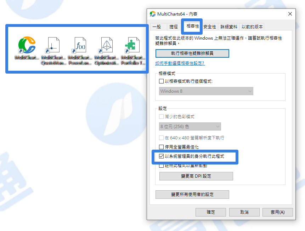This screenshot has width=305, height=231.
Task: Switch to the 詳細資料 tab
Action: [x=229, y=27]
